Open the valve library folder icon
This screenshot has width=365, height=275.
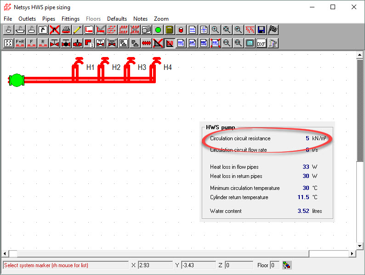point(100,43)
